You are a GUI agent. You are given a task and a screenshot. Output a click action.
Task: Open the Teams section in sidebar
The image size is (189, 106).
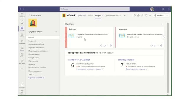(x=22, y=29)
